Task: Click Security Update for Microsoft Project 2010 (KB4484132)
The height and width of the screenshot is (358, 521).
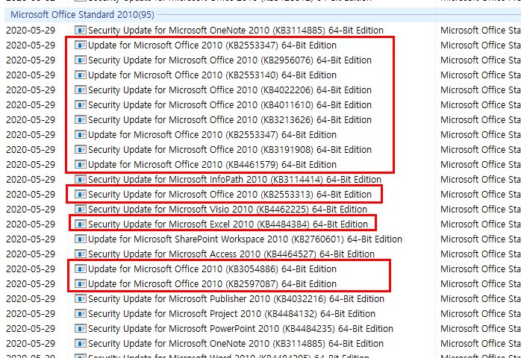Action: [x=231, y=314]
